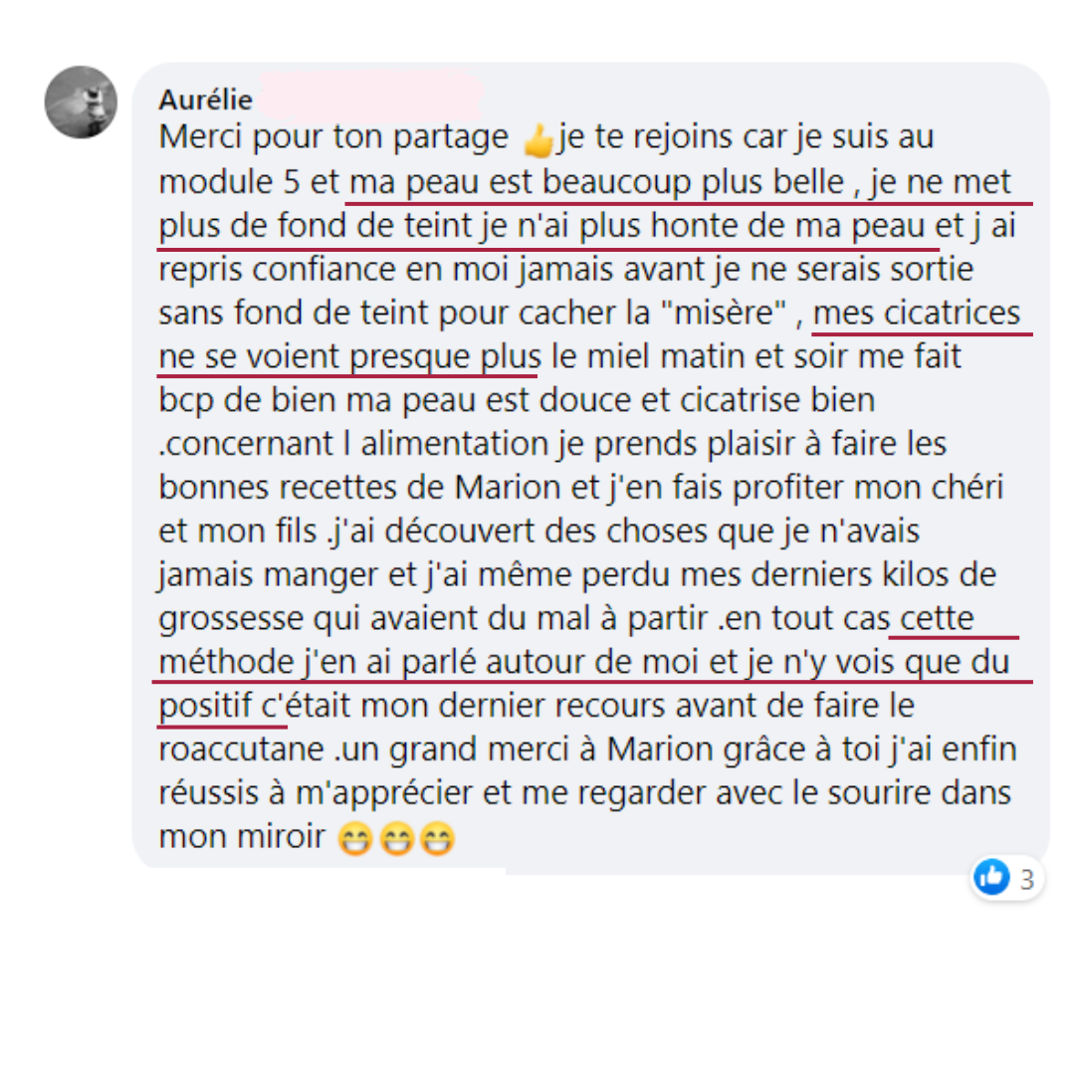Viewport: 1075px width, 1075px height.
Task: Click the last grinning emoji
Action: point(437,838)
